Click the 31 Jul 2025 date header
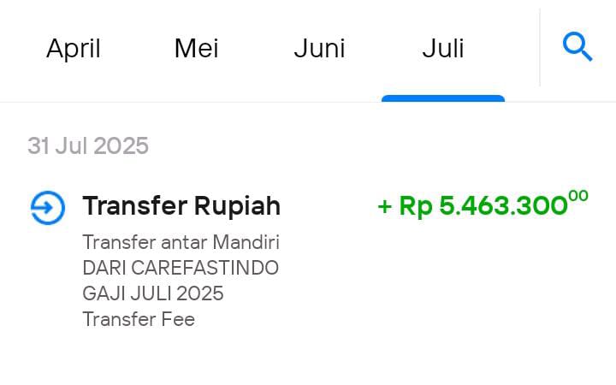Image resolution: width=616 pixels, height=385 pixels. click(x=88, y=145)
